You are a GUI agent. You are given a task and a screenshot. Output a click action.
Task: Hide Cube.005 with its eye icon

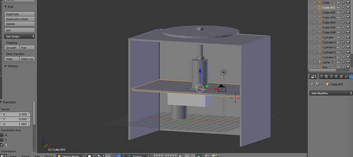(x=338, y=27)
